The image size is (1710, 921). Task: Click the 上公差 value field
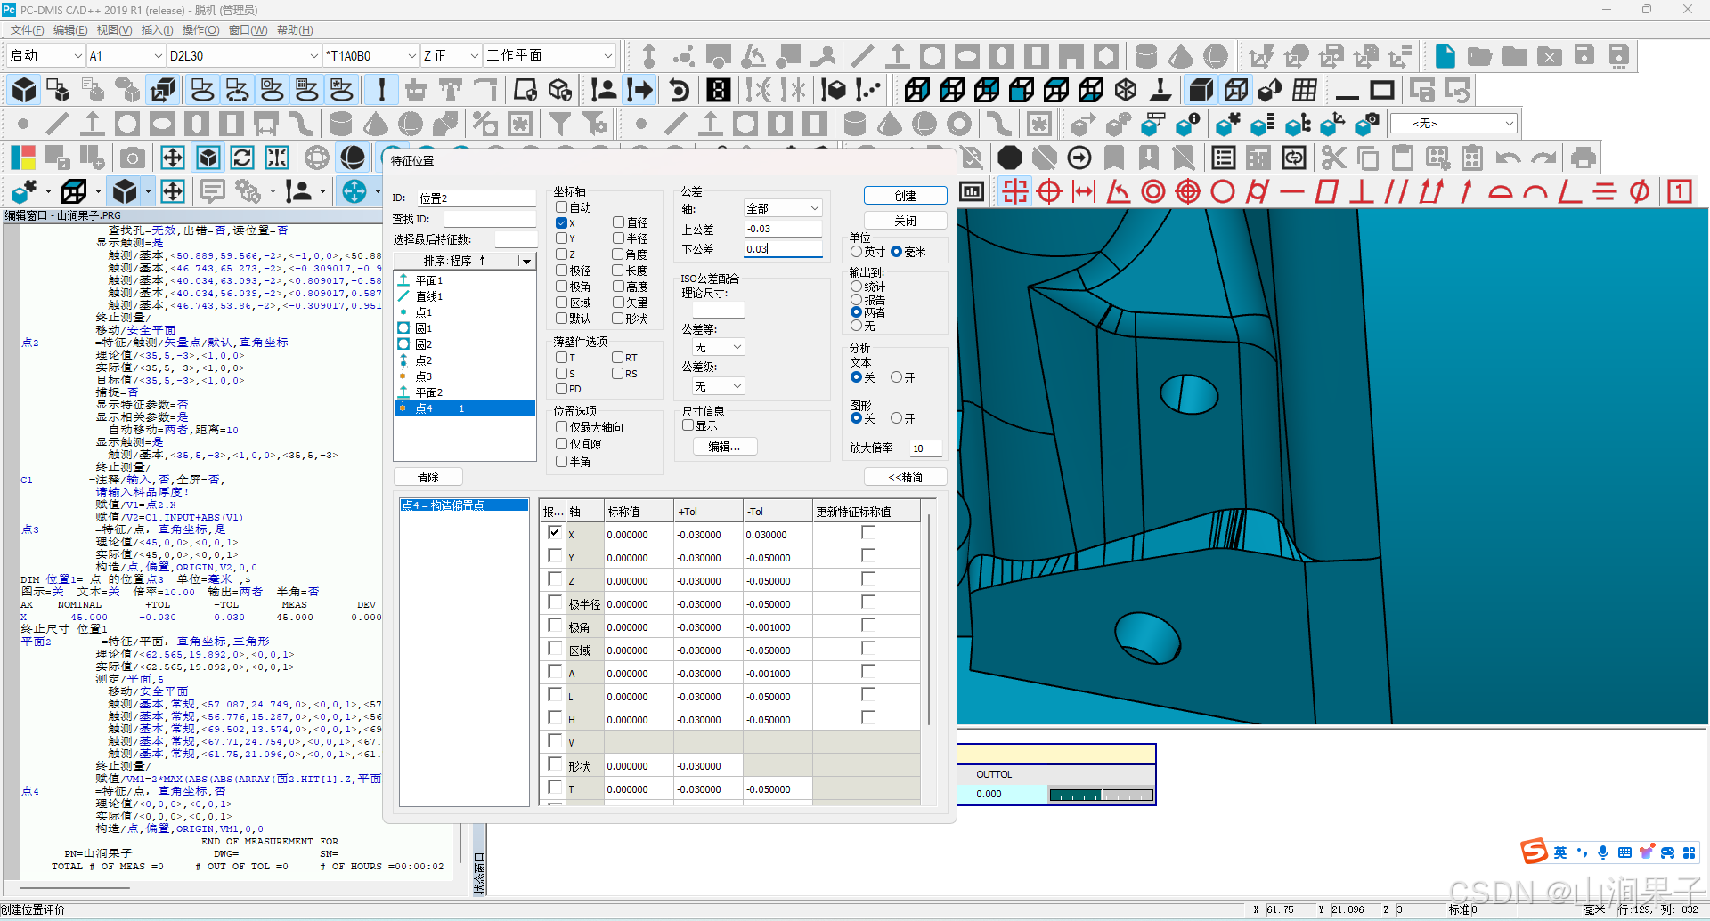783,229
